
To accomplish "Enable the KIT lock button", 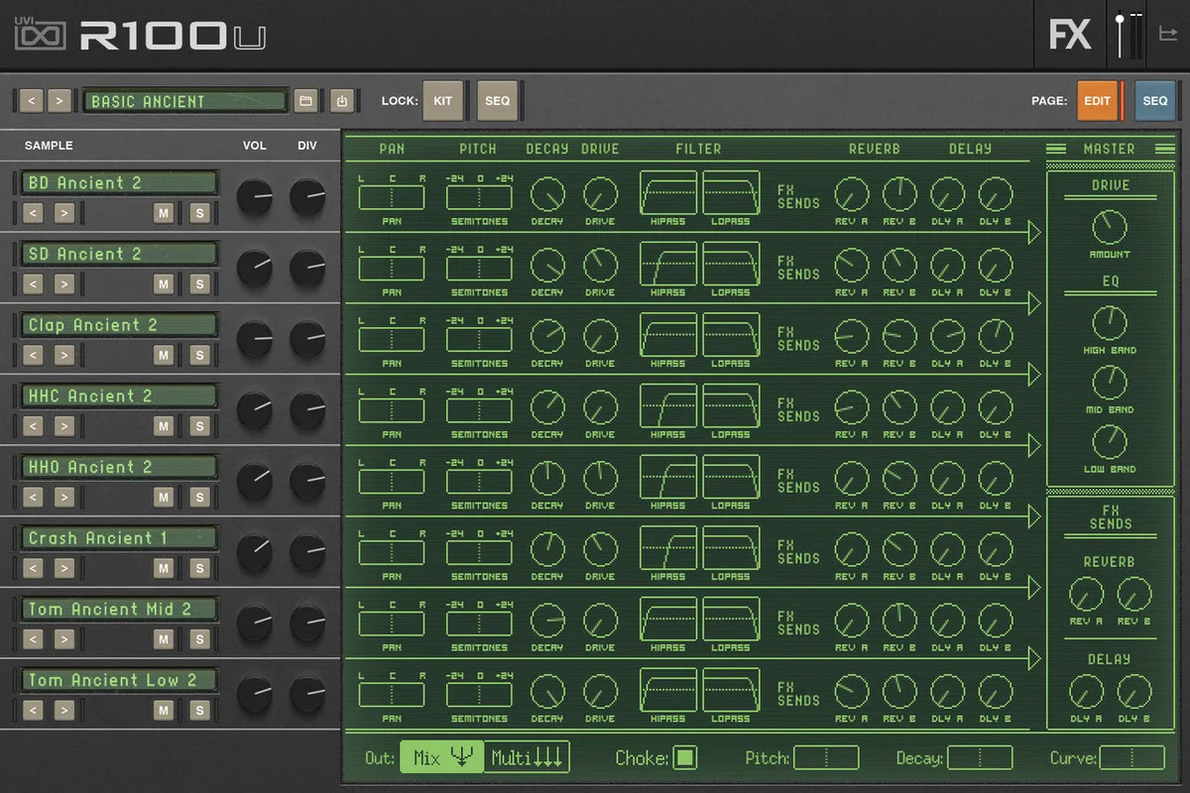I will coord(442,101).
